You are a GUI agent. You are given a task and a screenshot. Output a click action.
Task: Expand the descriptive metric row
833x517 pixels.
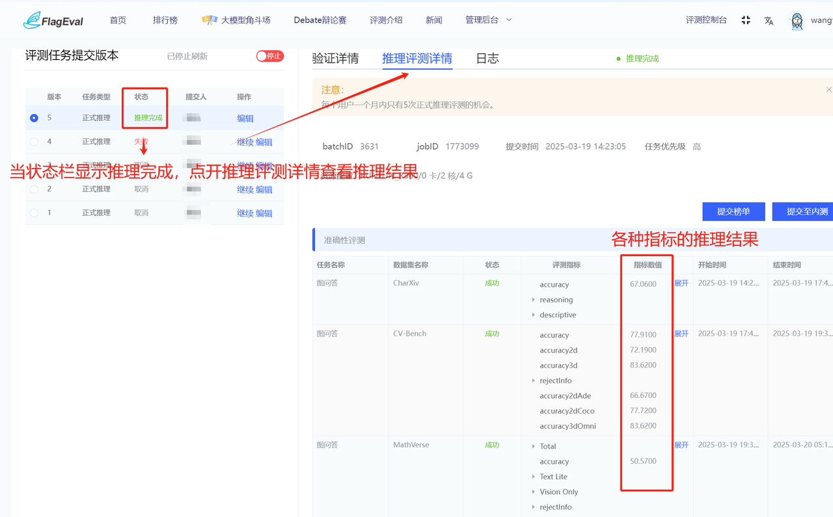pyautogui.click(x=534, y=315)
